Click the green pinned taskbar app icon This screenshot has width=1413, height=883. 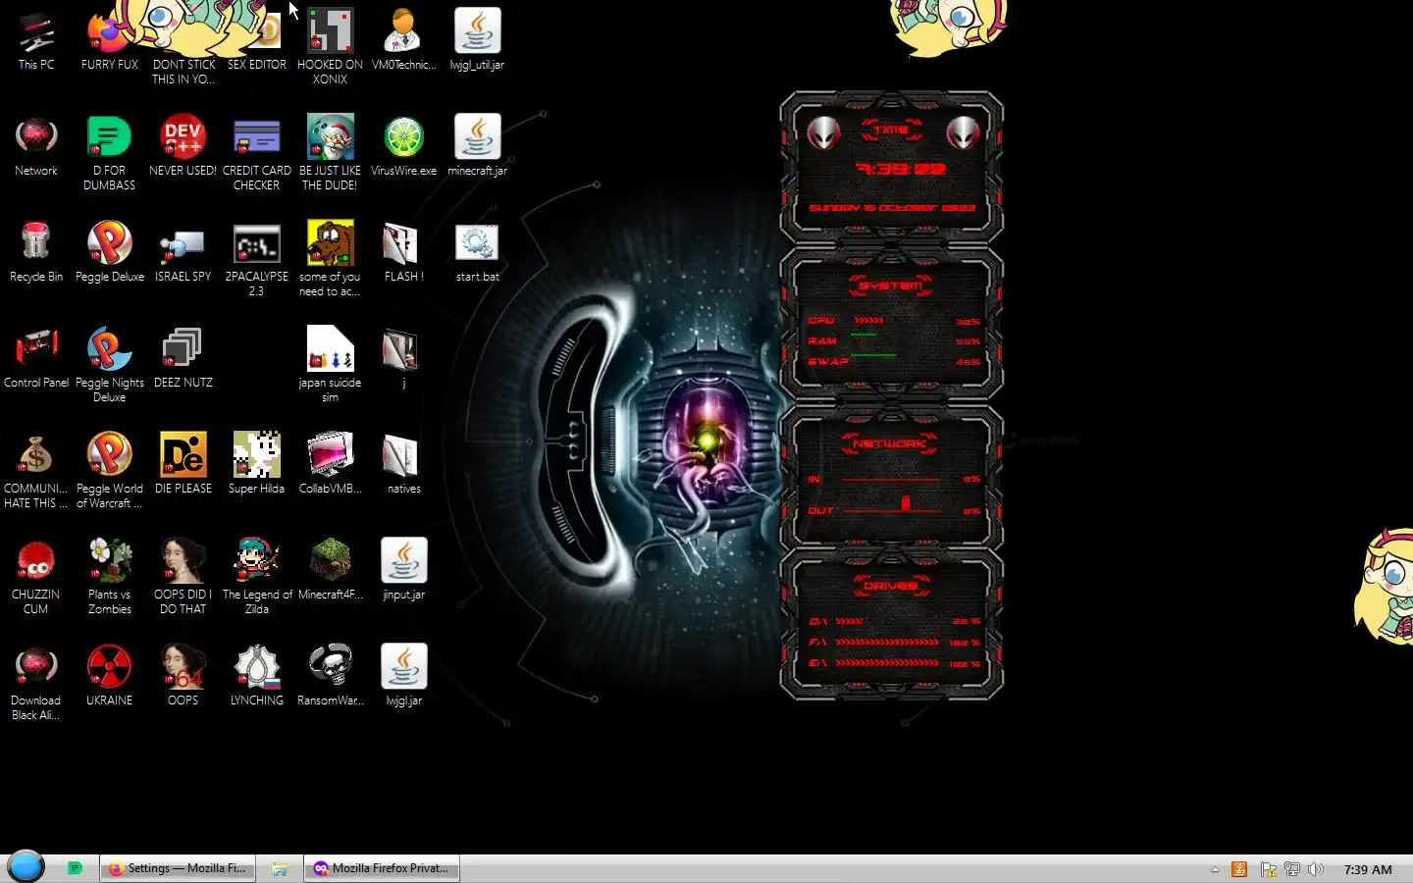[x=75, y=868]
